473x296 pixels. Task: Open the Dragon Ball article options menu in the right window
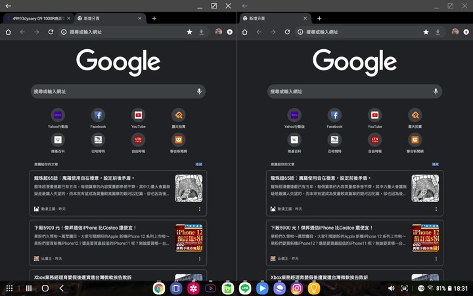click(x=436, y=209)
